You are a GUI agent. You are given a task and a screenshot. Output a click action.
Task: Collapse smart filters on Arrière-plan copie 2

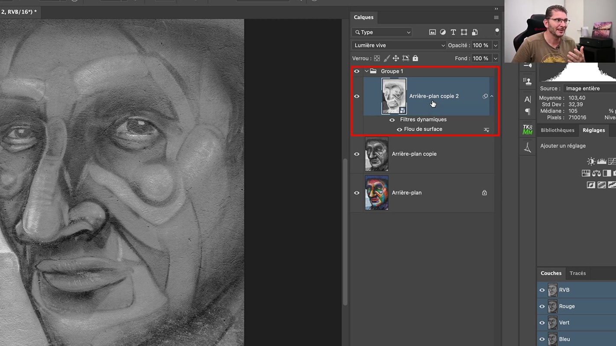pyautogui.click(x=492, y=96)
